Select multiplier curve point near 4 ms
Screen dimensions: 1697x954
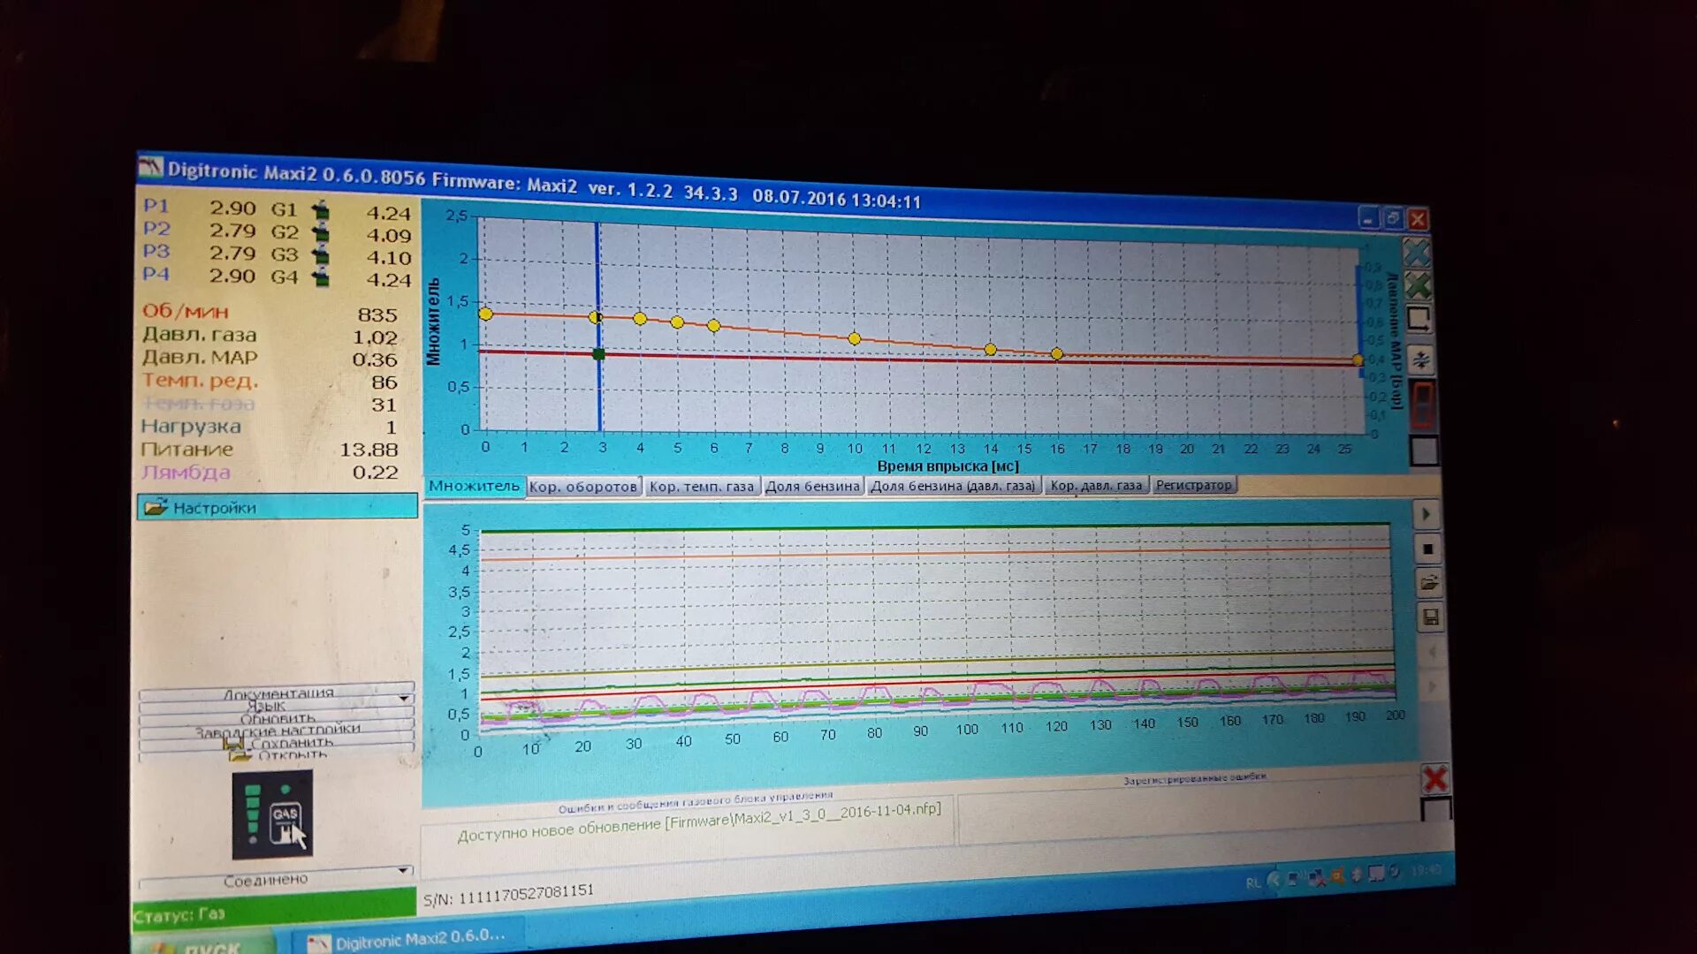point(640,319)
